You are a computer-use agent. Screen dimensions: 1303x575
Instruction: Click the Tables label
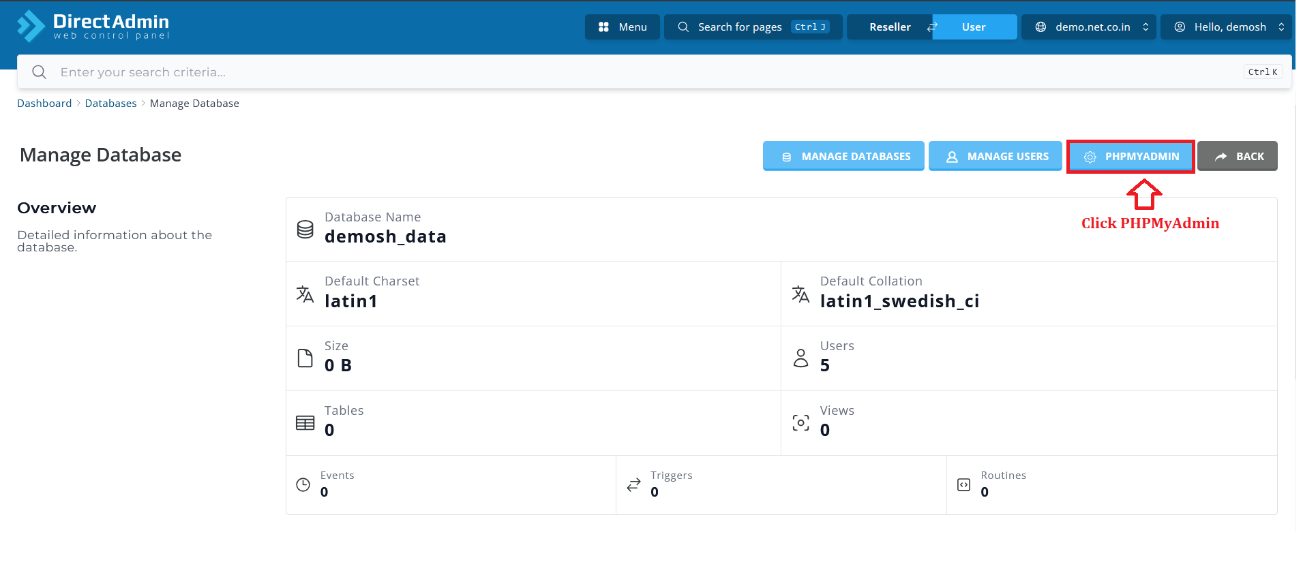pyautogui.click(x=344, y=411)
